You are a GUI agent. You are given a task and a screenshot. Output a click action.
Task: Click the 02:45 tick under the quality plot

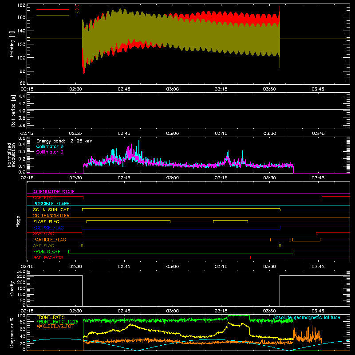coord(124,311)
